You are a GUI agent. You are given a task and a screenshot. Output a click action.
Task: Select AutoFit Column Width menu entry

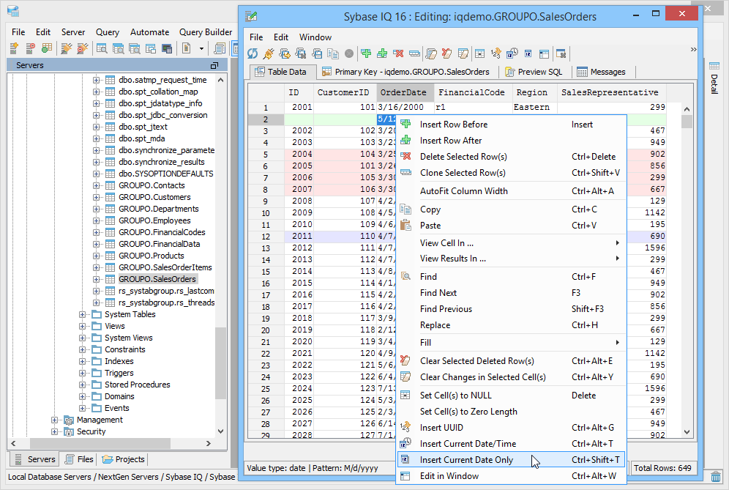(x=511, y=190)
